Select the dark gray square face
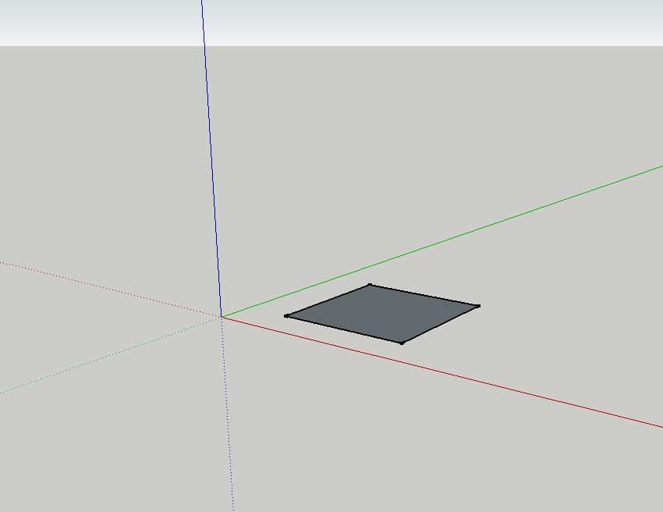This screenshot has height=512, width=663. pos(382,313)
